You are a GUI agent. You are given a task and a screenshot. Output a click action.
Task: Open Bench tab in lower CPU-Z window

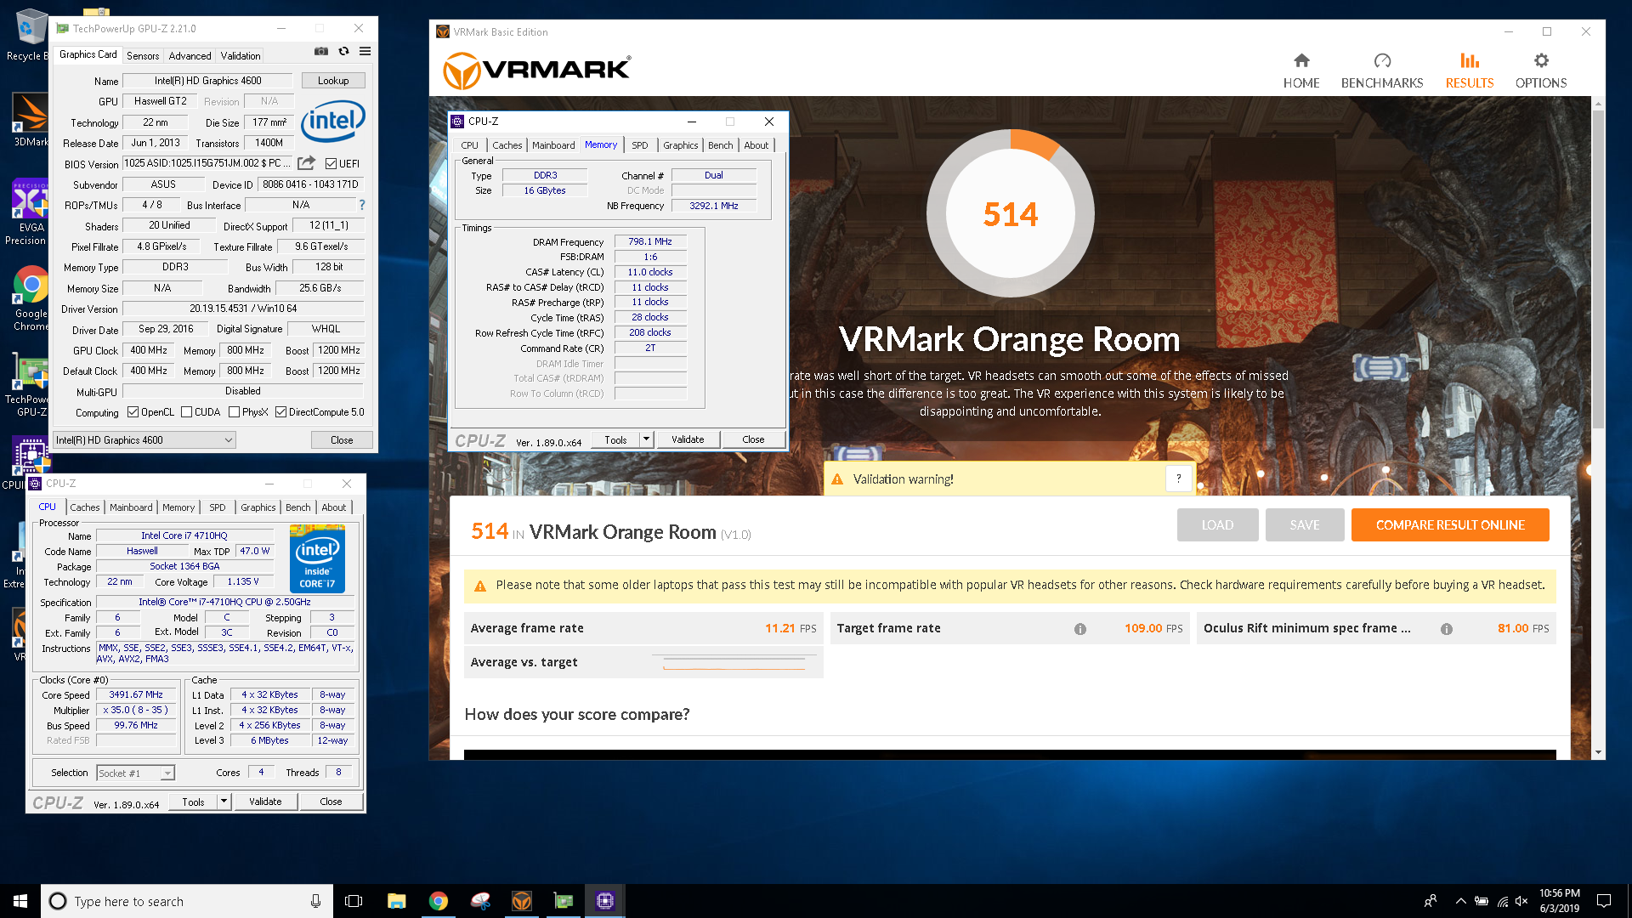click(x=297, y=507)
